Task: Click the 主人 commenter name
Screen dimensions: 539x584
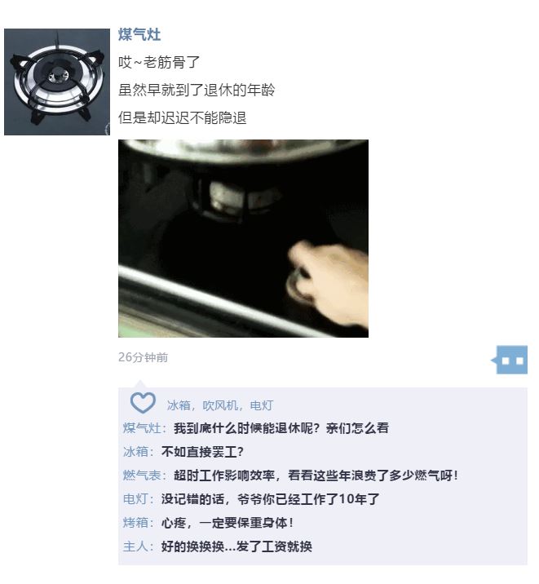Action: (136, 546)
